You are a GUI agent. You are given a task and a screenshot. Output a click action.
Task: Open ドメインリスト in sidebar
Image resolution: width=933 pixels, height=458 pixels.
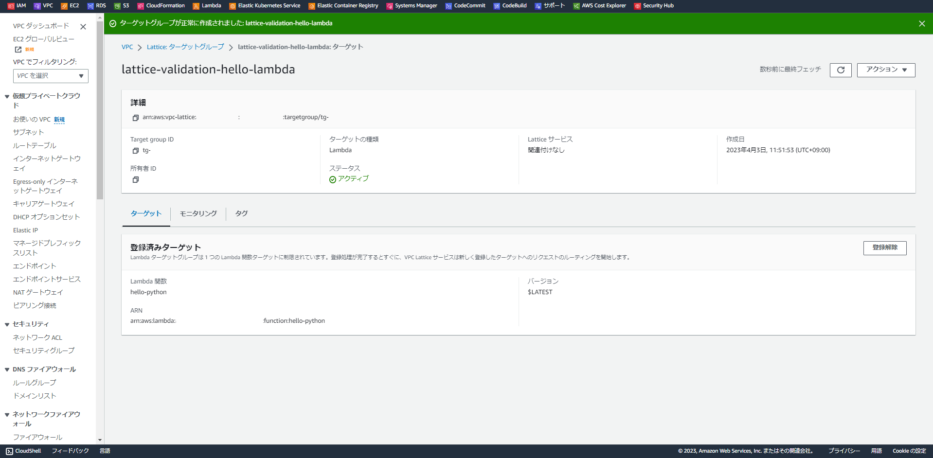point(35,396)
